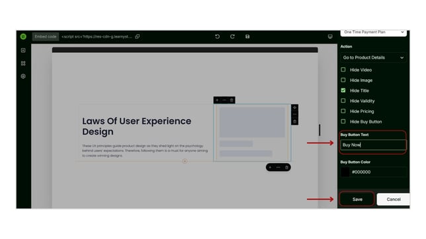This screenshot has height=239, width=426.
Task: Click the Save button
Action: pos(357,199)
